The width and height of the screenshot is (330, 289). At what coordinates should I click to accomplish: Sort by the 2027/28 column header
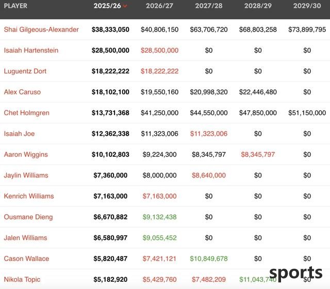208,6
